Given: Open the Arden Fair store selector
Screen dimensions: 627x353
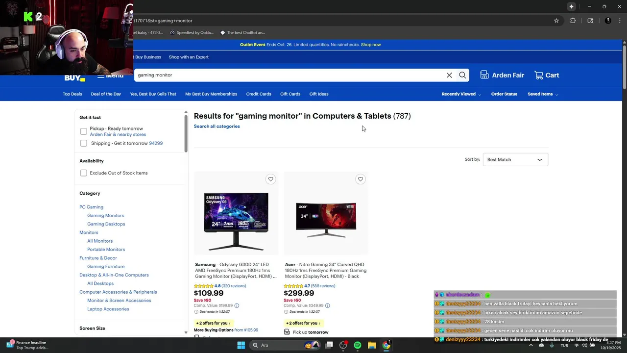Looking at the screenshot, I should pos(502,75).
